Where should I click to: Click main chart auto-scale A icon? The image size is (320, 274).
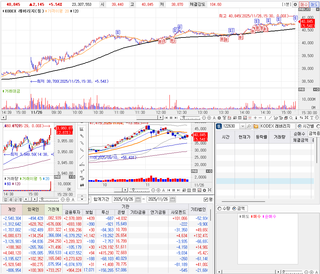(x=214, y=118)
